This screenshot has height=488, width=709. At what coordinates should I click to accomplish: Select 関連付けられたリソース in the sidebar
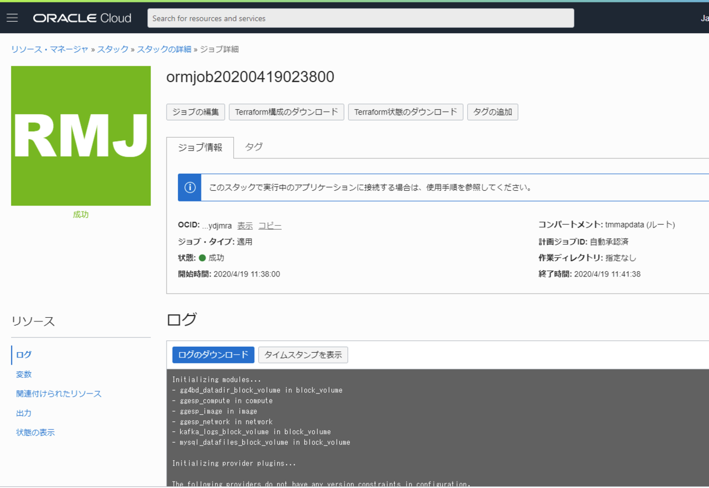pos(58,394)
